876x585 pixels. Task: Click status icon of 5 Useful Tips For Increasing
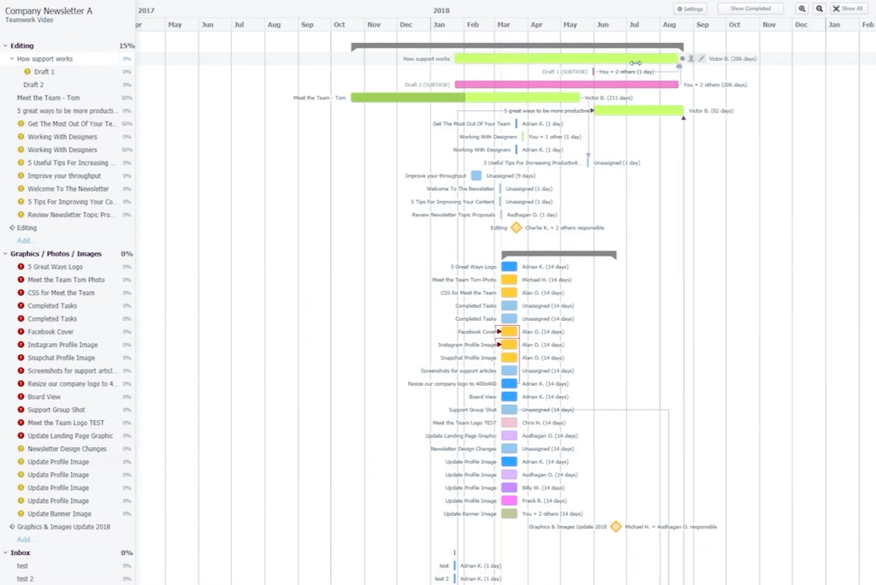21,162
